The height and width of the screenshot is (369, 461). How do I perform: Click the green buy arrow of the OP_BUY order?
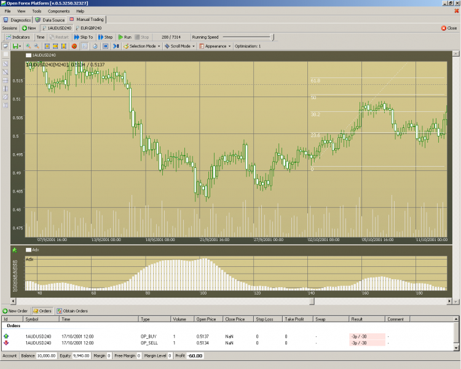point(6,336)
